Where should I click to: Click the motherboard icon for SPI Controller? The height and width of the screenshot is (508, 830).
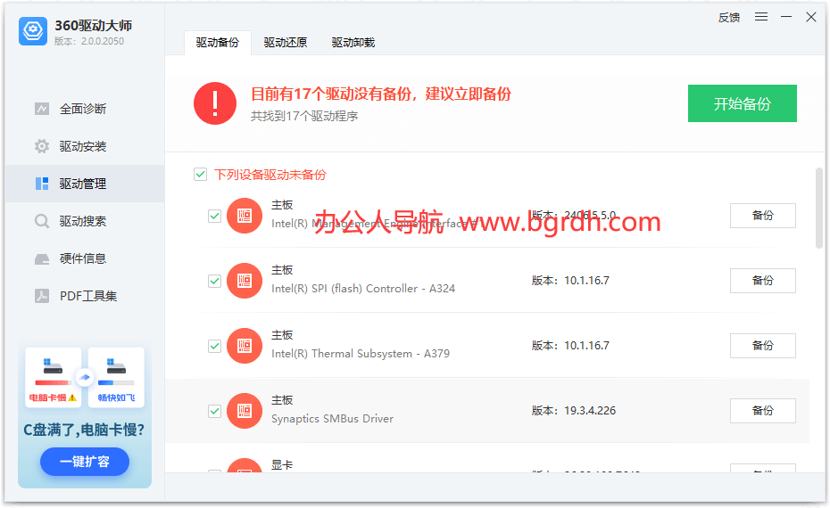pos(245,281)
